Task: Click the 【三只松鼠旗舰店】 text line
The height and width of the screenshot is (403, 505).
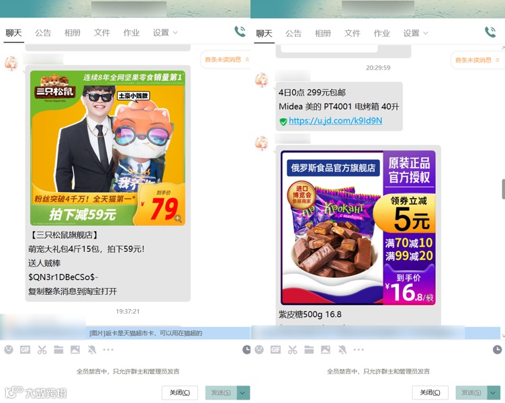Action: point(63,235)
